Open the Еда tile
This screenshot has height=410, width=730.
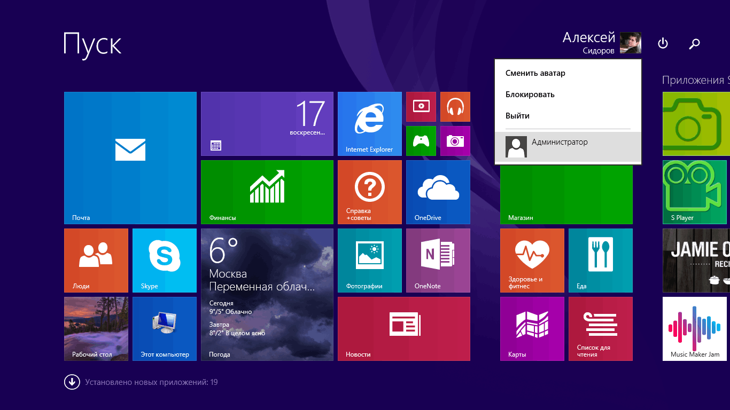(x=601, y=261)
